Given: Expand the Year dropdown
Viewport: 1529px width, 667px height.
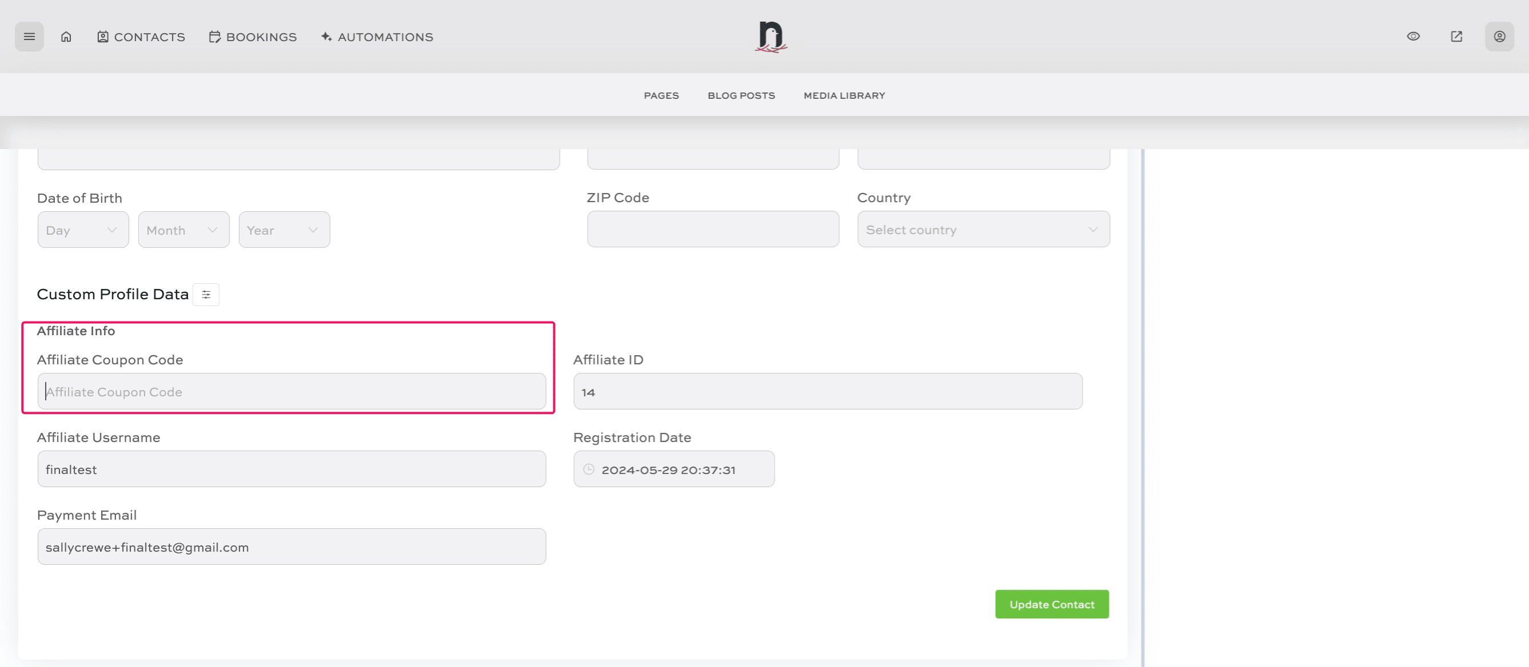Looking at the screenshot, I should (284, 230).
